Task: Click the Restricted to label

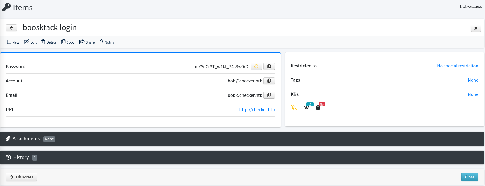Action: (304, 66)
